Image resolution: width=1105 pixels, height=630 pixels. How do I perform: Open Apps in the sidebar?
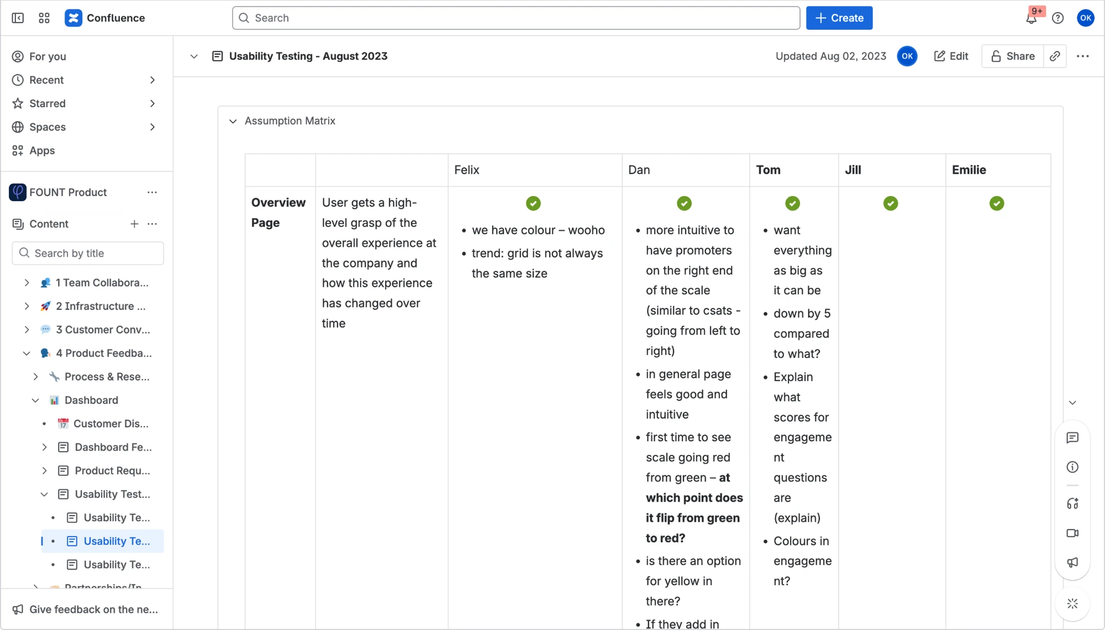[42, 151]
